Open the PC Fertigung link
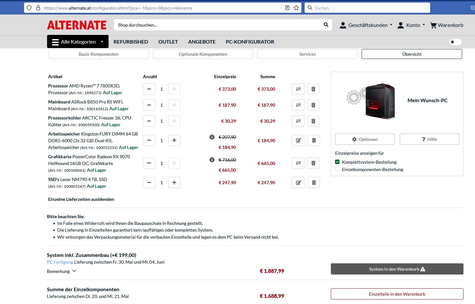 pos(60,262)
